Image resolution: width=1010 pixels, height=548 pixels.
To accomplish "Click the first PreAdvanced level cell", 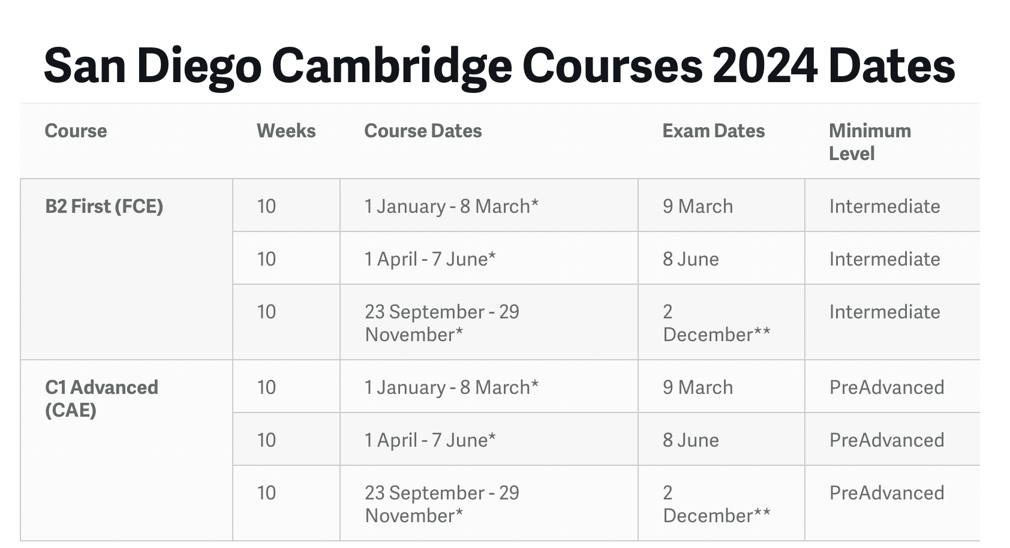I will click(x=886, y=387).
